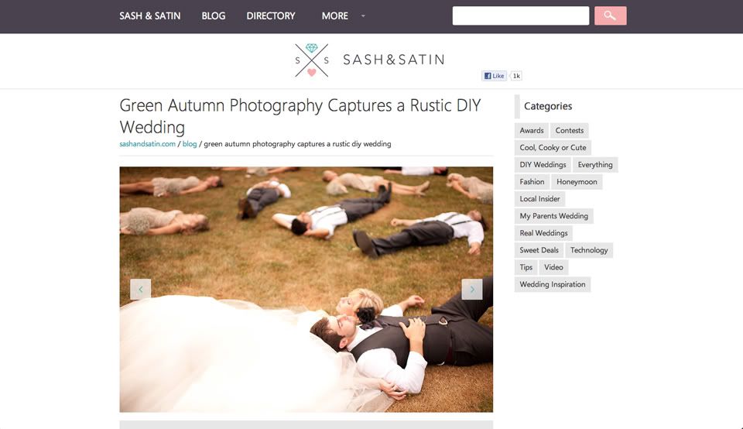
Task: Choose the Honeymoon category tag
Action: point(577,181)
